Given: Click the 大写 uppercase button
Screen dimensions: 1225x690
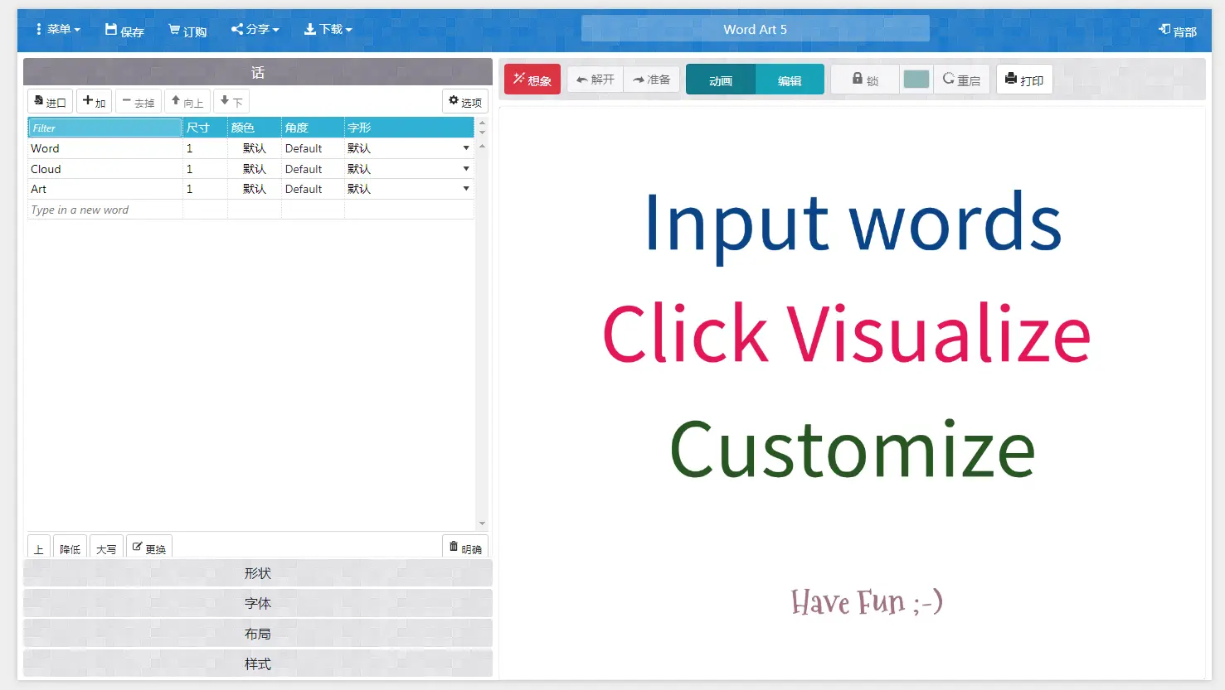Looking at the screenshot, I should coord(106,548).
